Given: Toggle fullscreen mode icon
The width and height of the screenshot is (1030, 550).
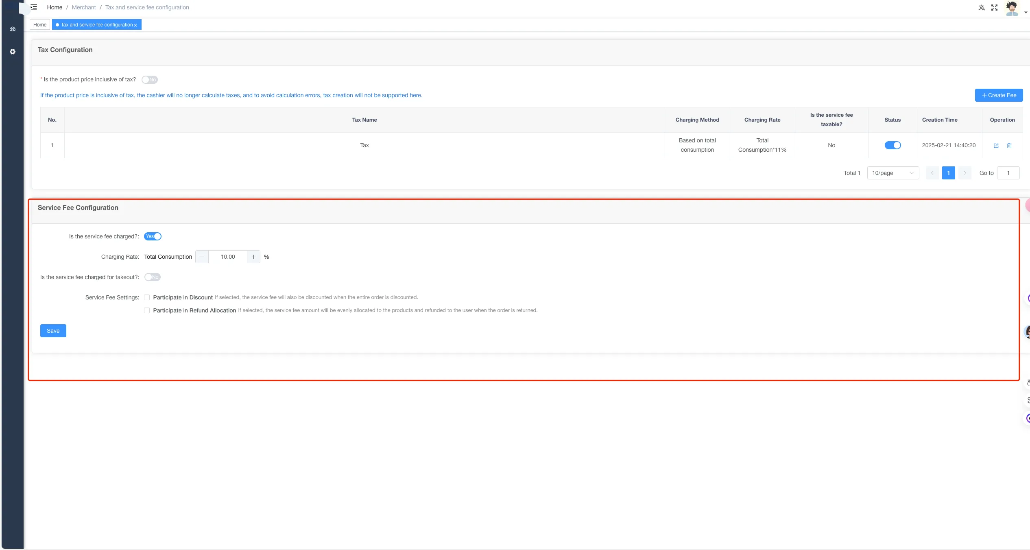Looking at the screenshot, I should [x=995, y=7].
